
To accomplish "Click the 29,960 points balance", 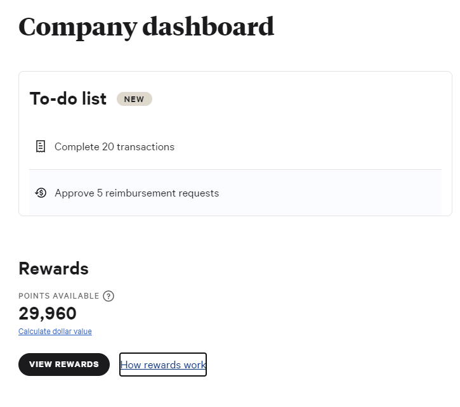I will tap(48, 314).
